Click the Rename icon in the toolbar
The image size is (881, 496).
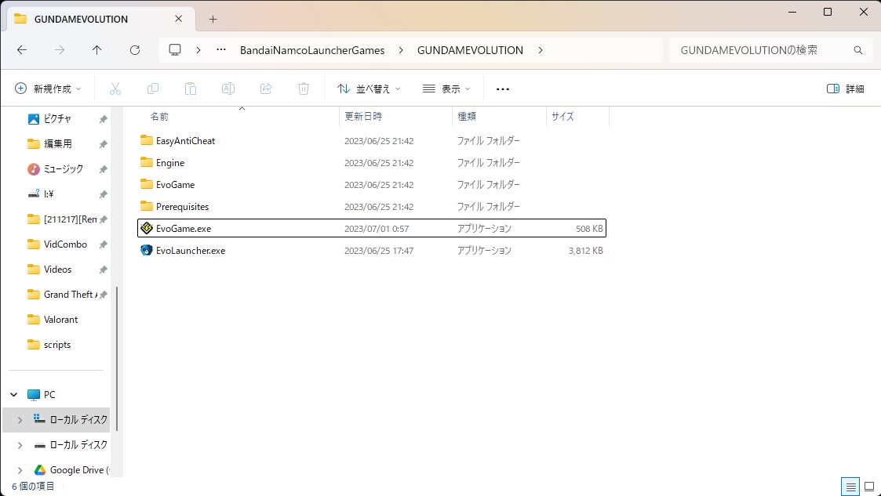pos(228,89)
